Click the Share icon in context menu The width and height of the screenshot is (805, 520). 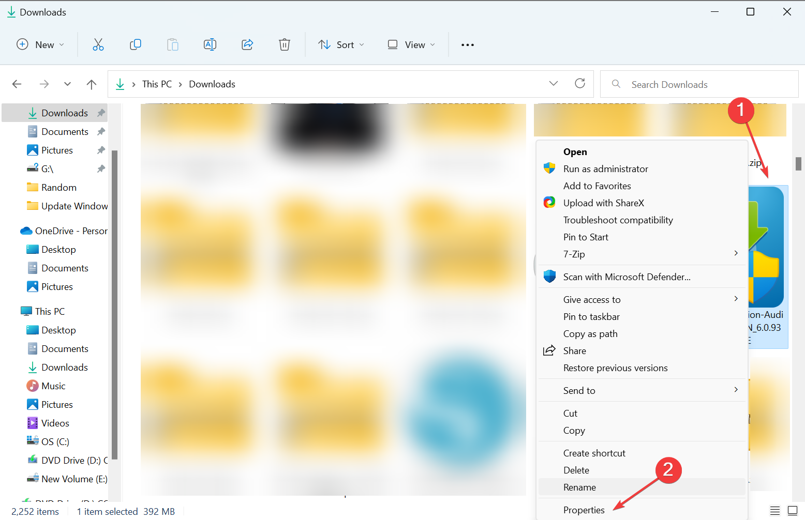coord(549,350)
